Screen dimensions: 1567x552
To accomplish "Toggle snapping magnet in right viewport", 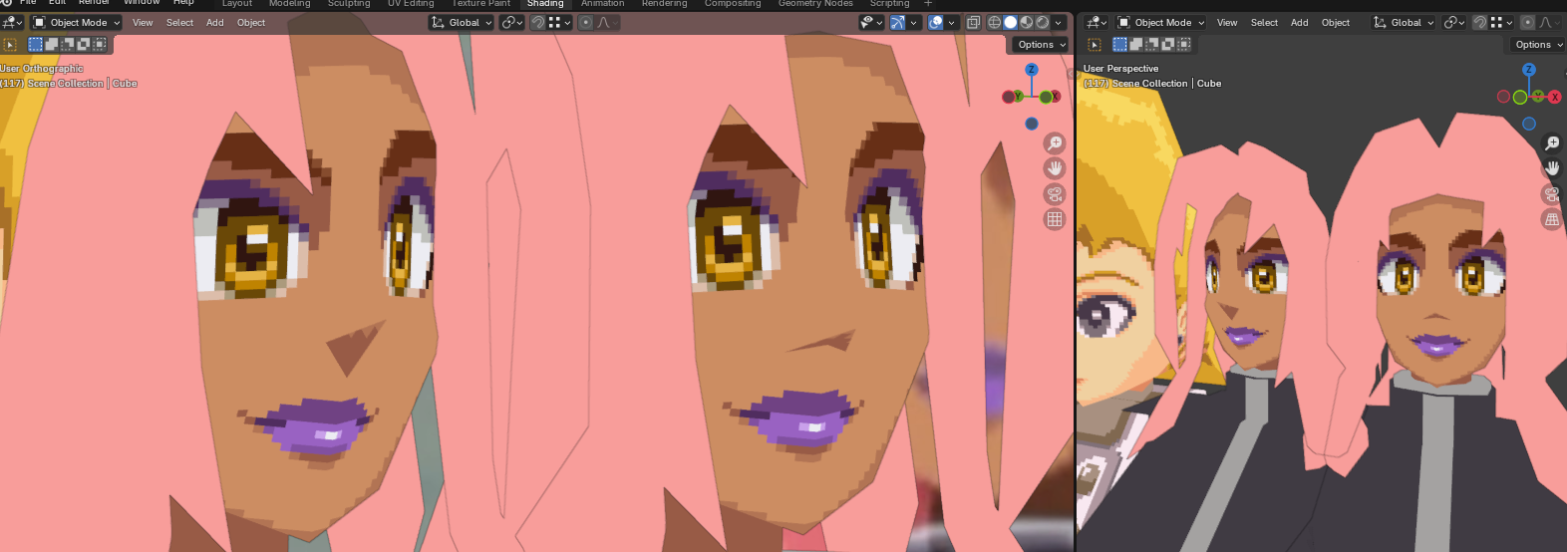I will pos(1480,22).
